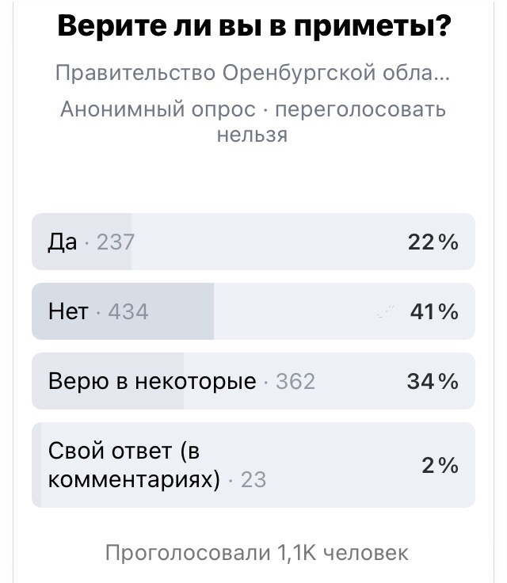Image resolution: width=507 pixels, height=583 pixels.
Task: Click the 23 vote count
Action: [253, 479]
